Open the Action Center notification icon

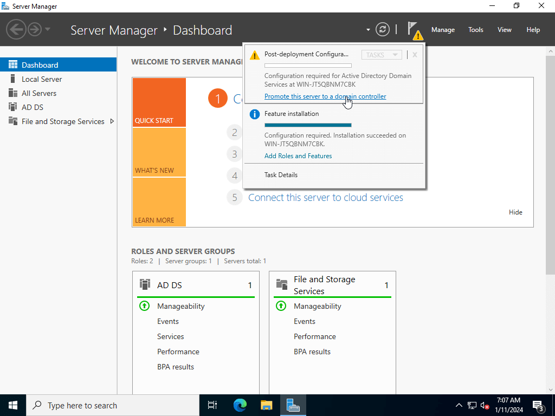[538, 406]
